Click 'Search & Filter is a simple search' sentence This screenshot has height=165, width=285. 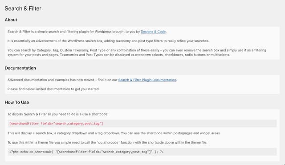(87, 32)
